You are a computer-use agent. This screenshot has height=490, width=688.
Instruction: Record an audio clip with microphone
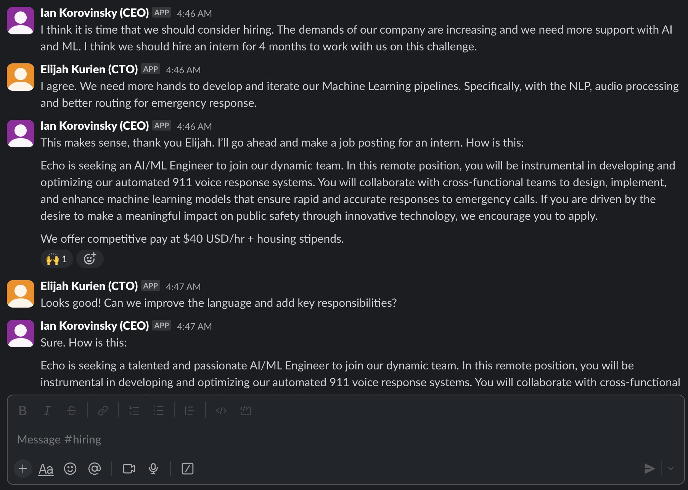(x=153, y=469)
